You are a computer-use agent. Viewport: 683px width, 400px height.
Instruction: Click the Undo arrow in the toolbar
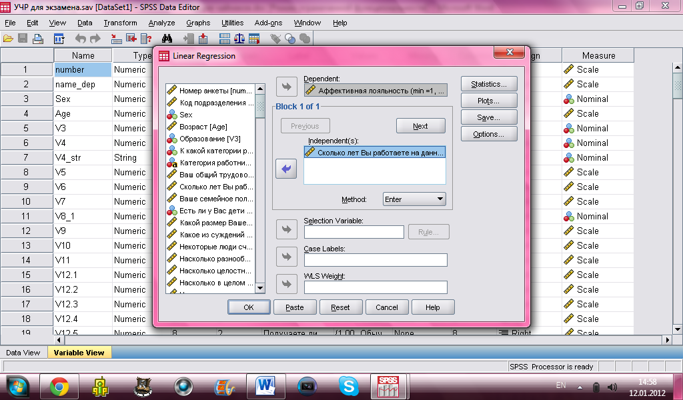pos(81,39)
